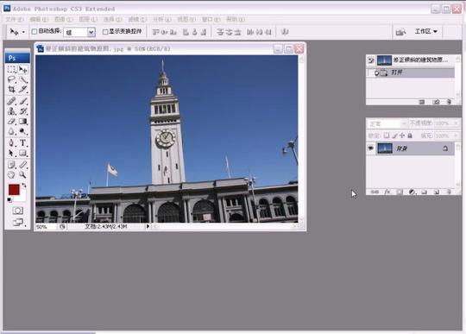This screenshot has width=466, height=334.
Task: Click the red foreground color swatch
Action: [14, 190]
